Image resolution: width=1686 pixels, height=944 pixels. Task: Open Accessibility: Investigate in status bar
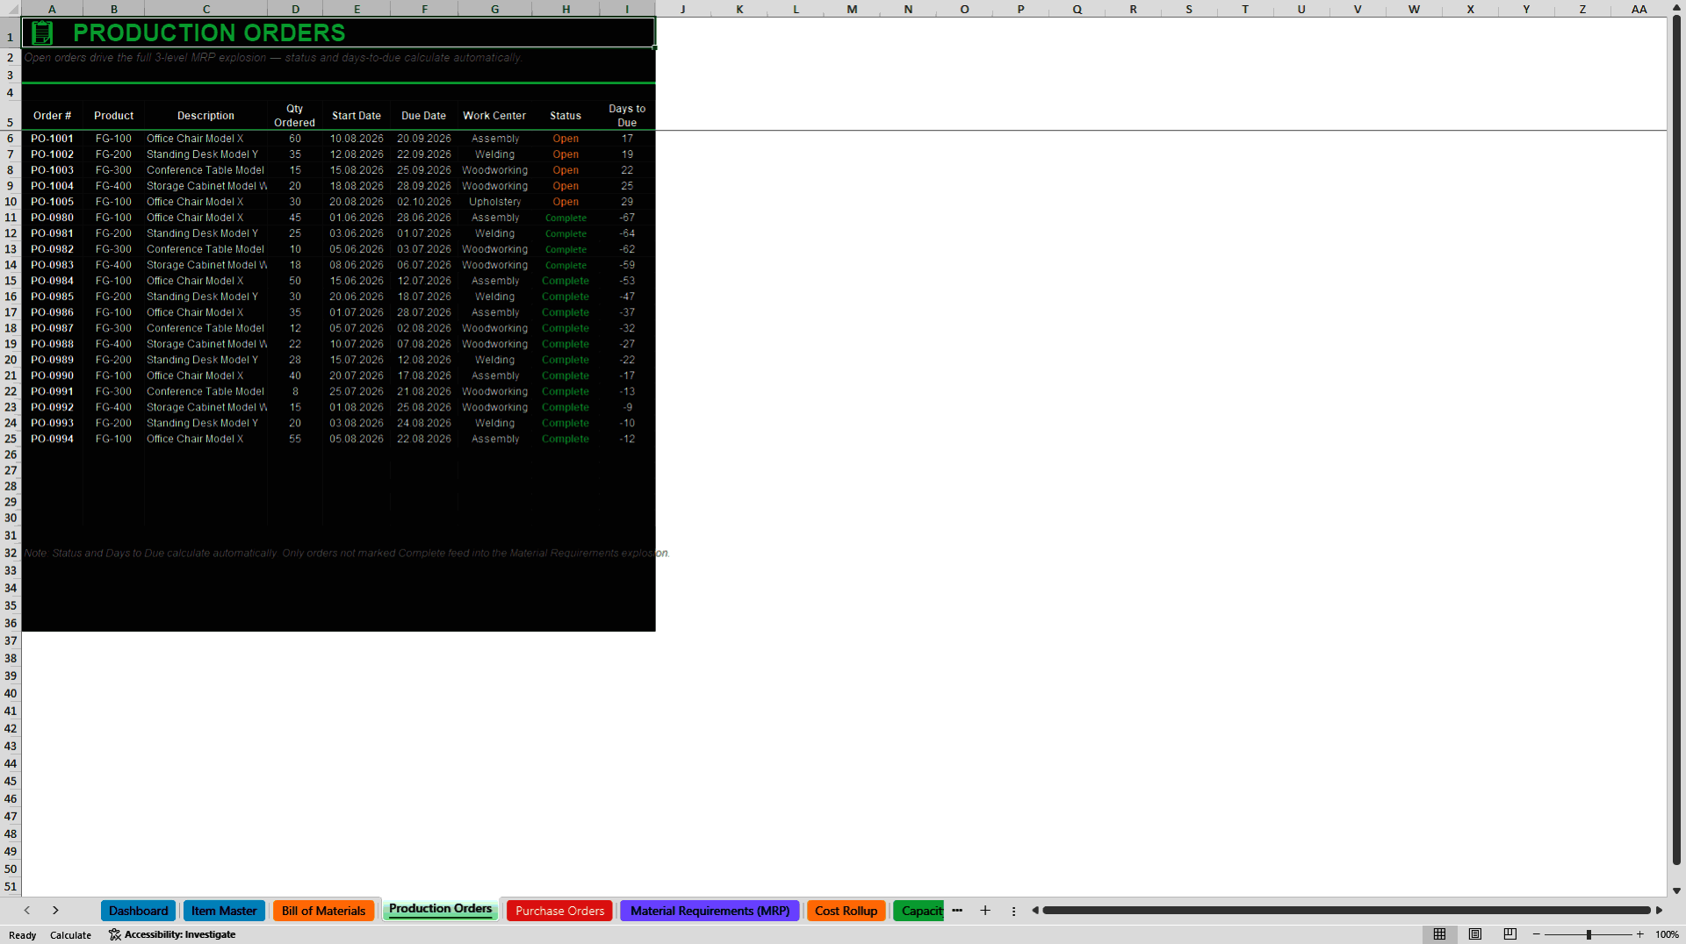[x=172, y=934]
